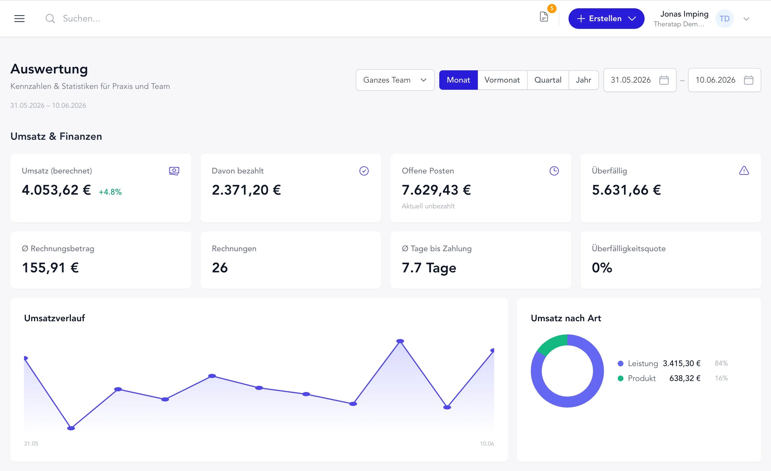
Task: Click the start date field 31.05.2026
Action: coord(639,80)
